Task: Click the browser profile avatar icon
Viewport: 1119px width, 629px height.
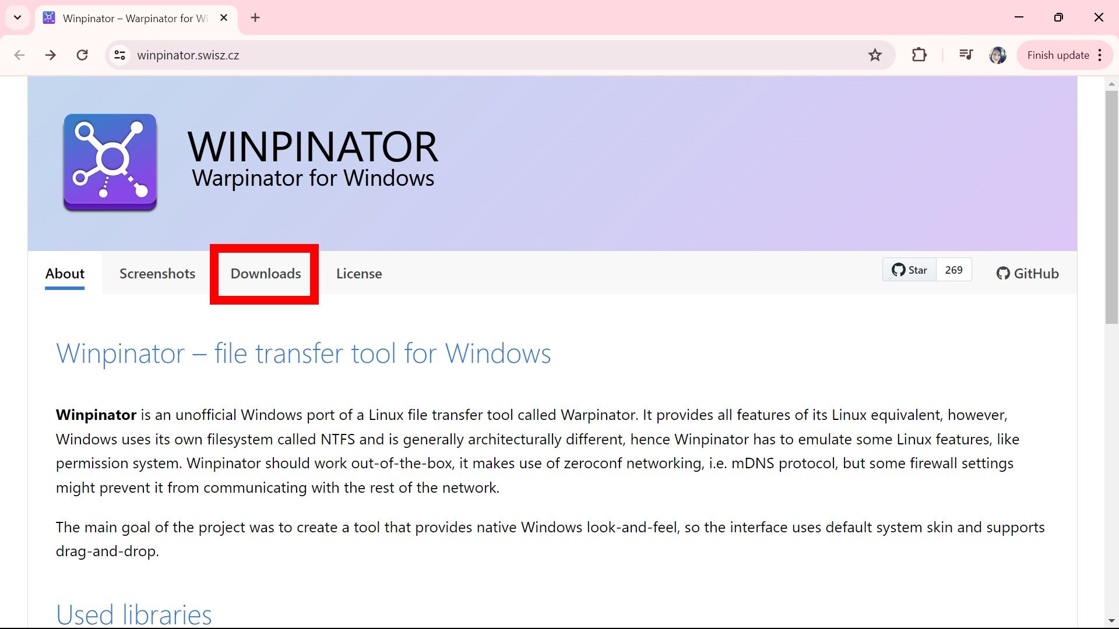Action: 998,55
